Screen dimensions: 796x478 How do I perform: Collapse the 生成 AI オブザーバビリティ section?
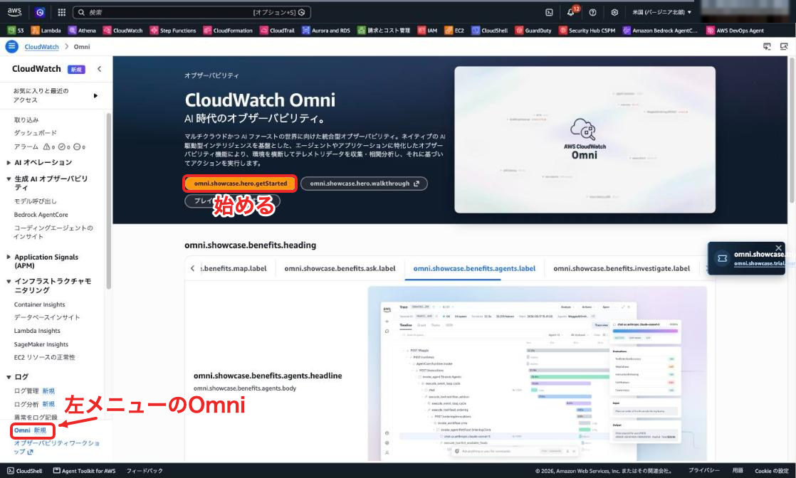9,179
